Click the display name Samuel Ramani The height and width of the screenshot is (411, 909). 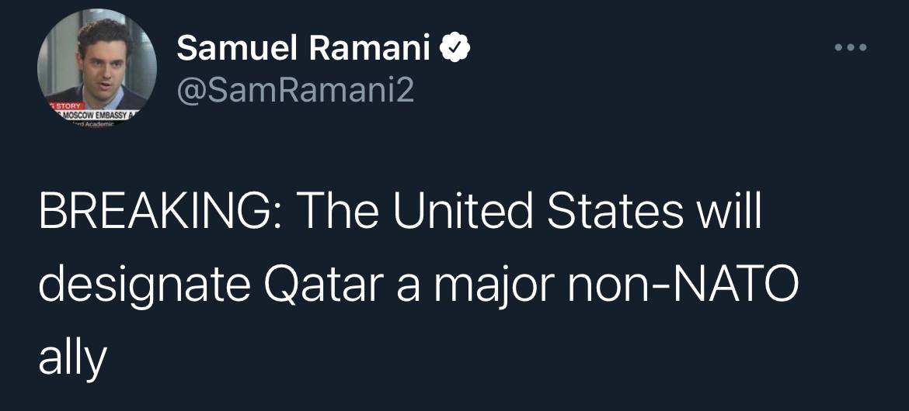point(303,50)
